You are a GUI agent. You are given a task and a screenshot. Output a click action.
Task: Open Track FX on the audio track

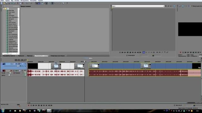16,71
